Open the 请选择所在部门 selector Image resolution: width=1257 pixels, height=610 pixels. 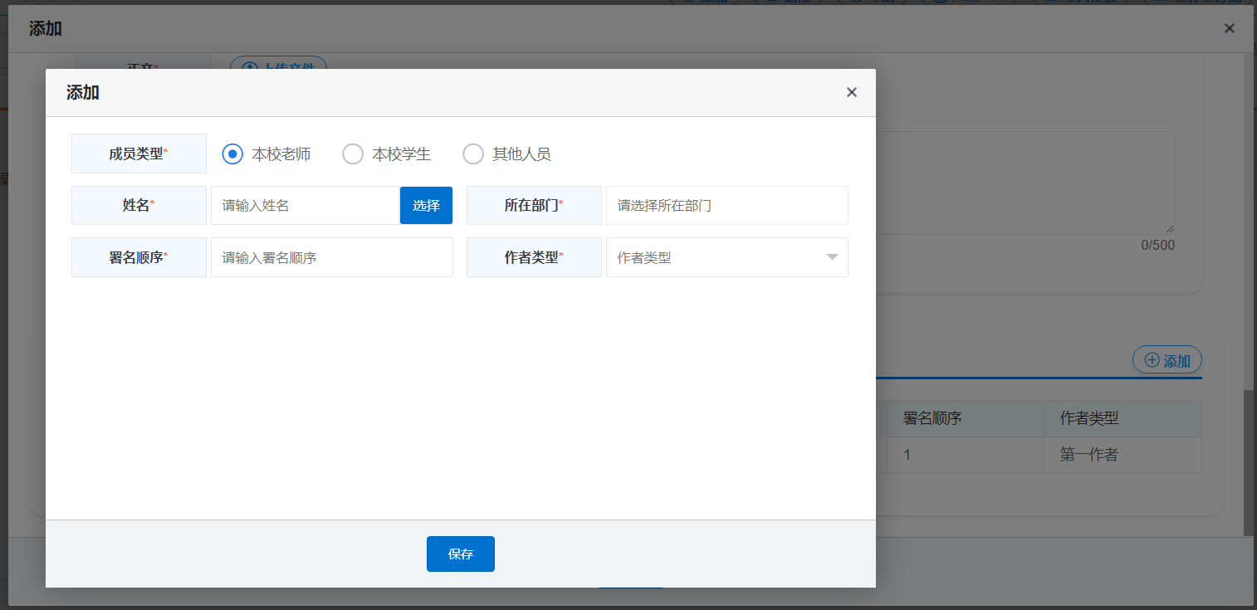[726, 206]
